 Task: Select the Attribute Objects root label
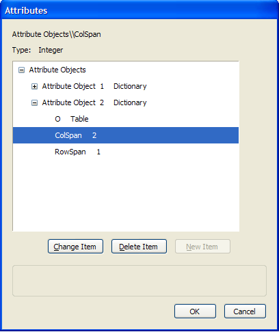pyautogui.click(x=57, y=70)
